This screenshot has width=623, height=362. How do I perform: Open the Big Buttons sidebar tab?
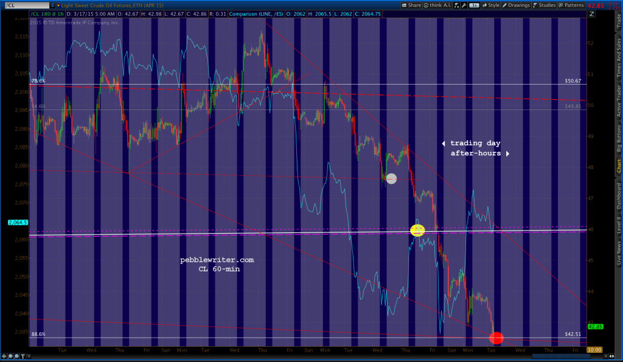[619, 138]
